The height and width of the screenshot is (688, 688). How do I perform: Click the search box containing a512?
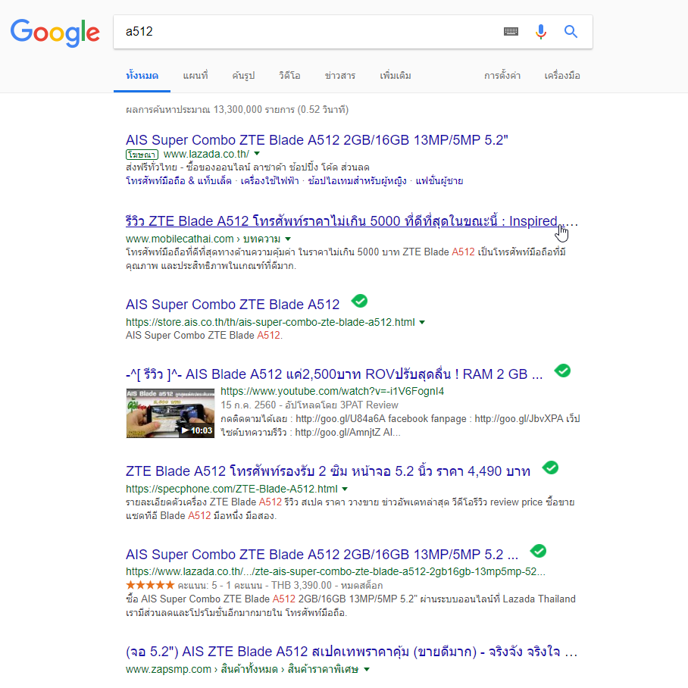(307, 32)
